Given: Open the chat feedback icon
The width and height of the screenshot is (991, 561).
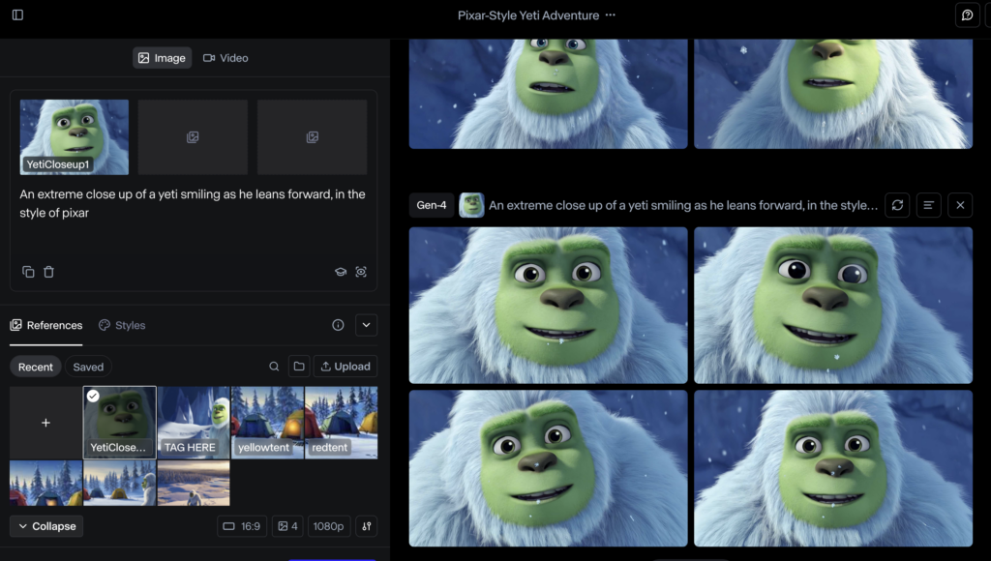Looking at the screenshot, I should [967, 15].
